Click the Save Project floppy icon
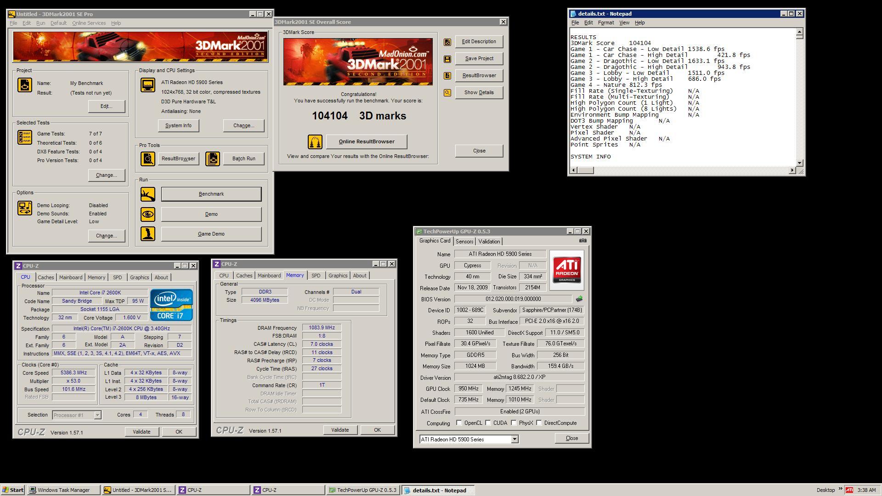882x496 pixels. (x=447, y=59)
